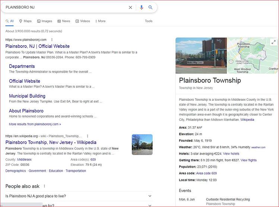Click inside the PLAINSBORO NJ search field

click(x=66, y=7)
